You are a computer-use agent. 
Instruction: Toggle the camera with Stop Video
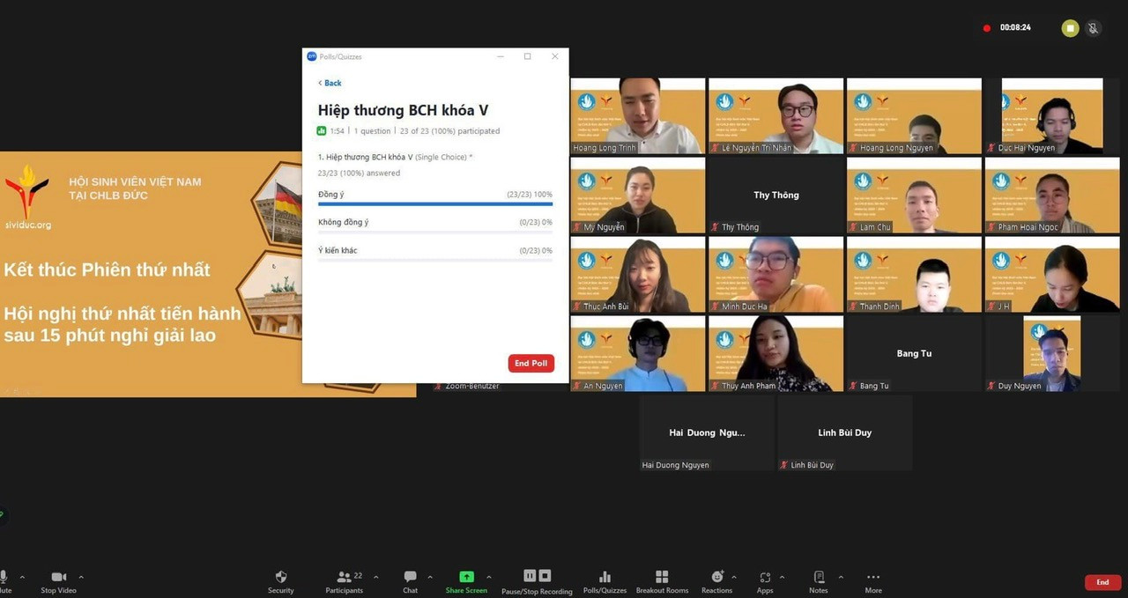(x=59, y=578)
